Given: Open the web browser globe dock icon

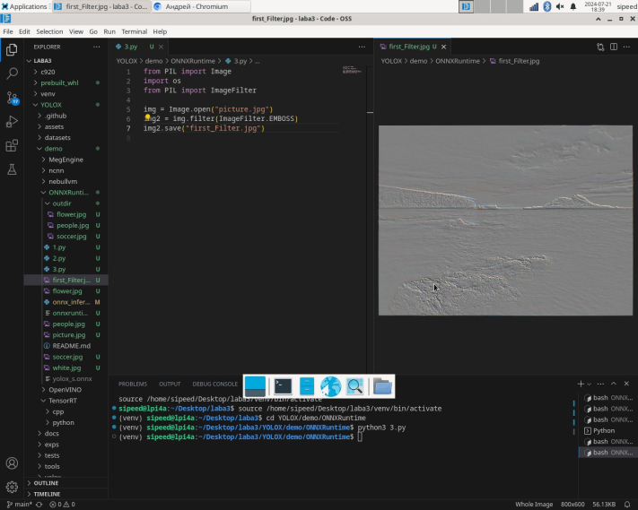Looking at the screenshot, I should click(331, 386).
